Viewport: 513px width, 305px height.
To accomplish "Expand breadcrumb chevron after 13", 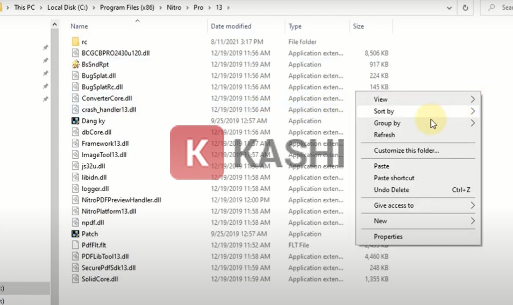I will pos(228,7).
